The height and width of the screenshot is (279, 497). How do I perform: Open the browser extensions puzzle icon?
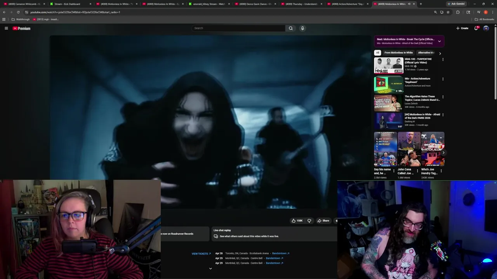pos(458,12)
